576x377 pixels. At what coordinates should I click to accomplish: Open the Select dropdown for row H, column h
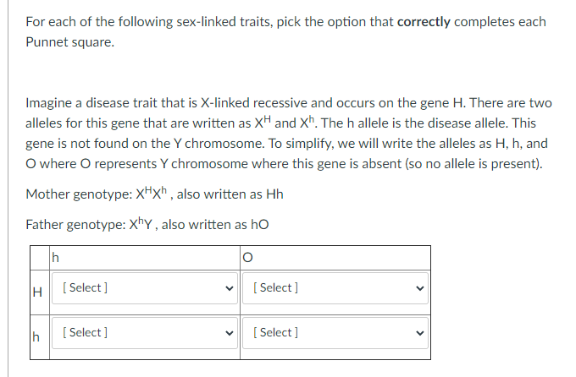[145, 288]
